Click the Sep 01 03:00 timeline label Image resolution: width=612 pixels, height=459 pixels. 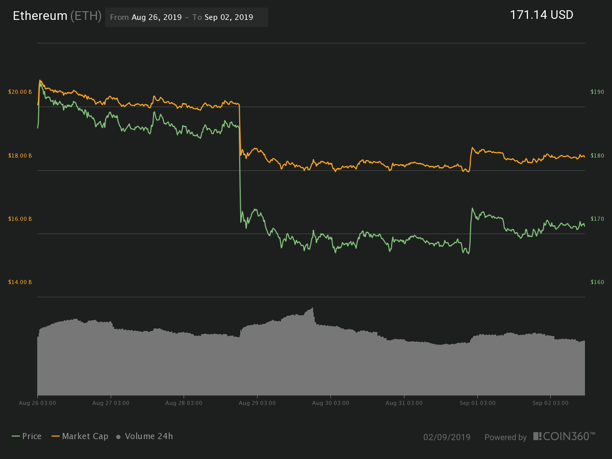tap(477, 403)
